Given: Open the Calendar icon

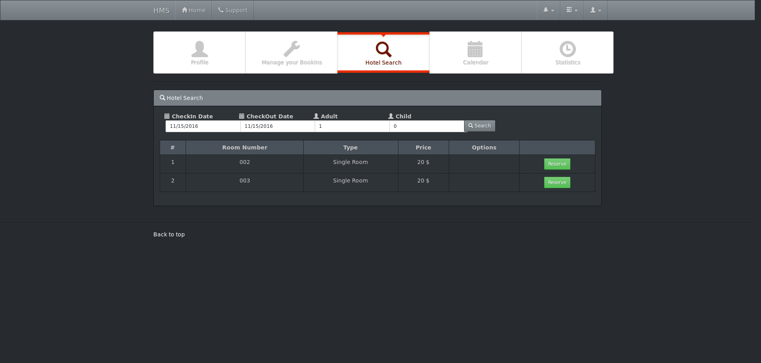Looking at the screenshot, I should click(475, 50).
